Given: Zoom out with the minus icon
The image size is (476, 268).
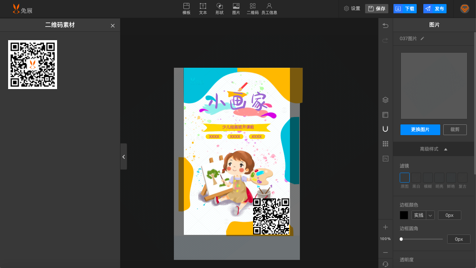Looking at the screenshot, I should pyautogui.click(x=385, y=253).
